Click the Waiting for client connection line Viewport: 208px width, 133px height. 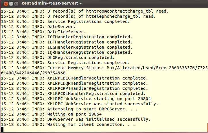[68, 124]
